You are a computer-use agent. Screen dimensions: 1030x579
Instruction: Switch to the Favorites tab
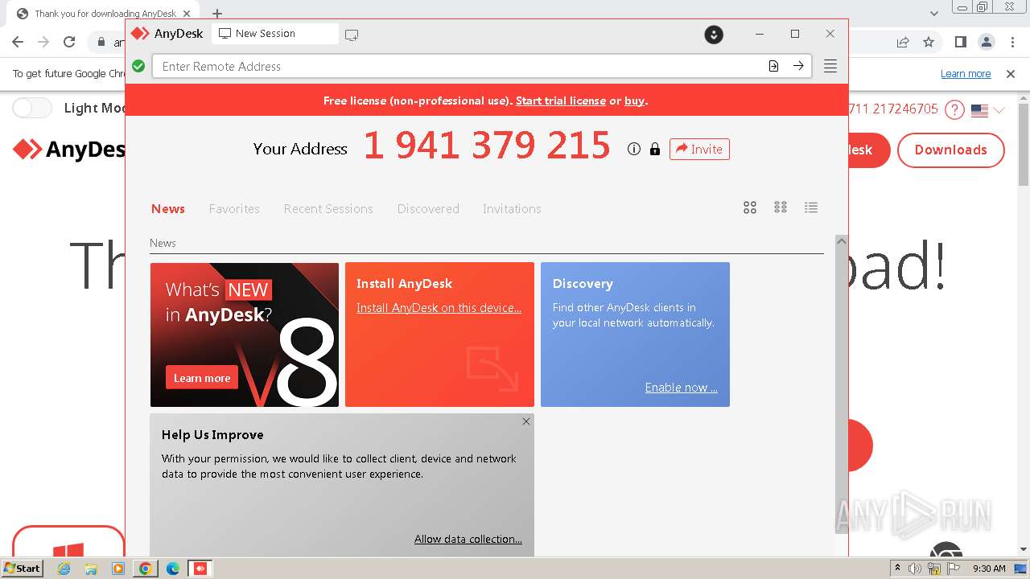coord(234,208)
